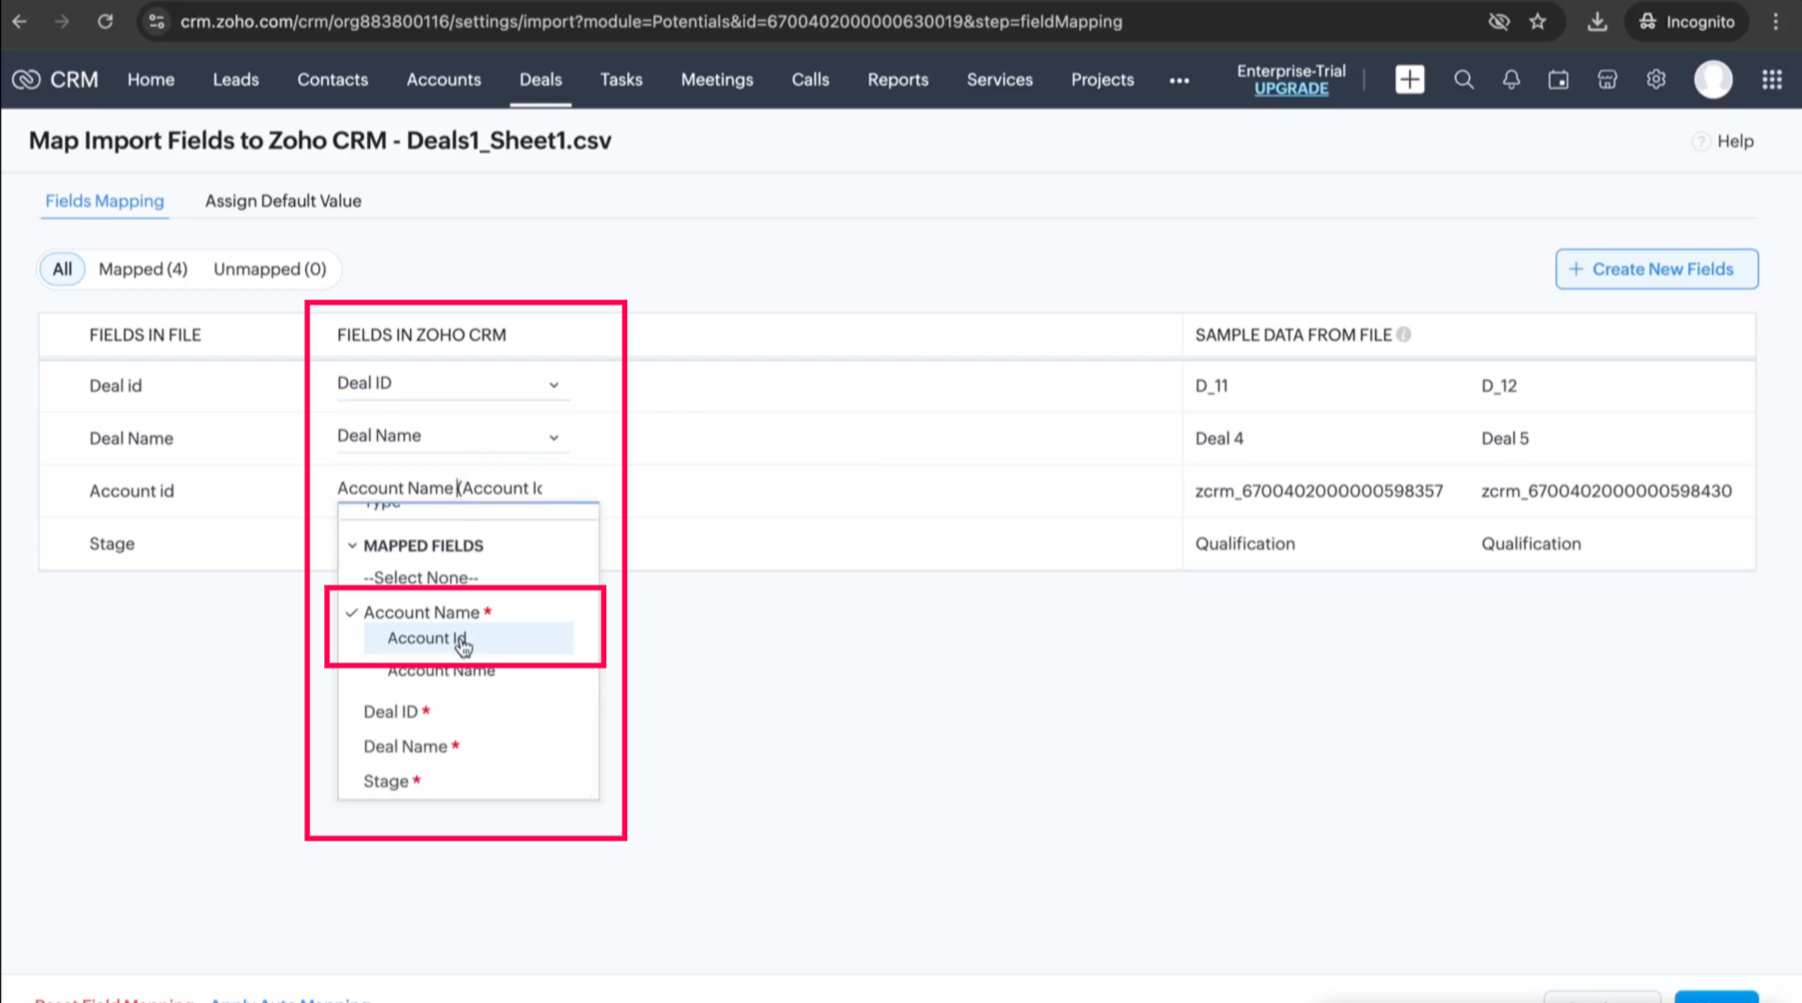Go to the Contacts module

tap(332, 80)
